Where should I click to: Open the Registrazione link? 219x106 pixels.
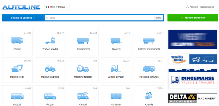point(207,7)
